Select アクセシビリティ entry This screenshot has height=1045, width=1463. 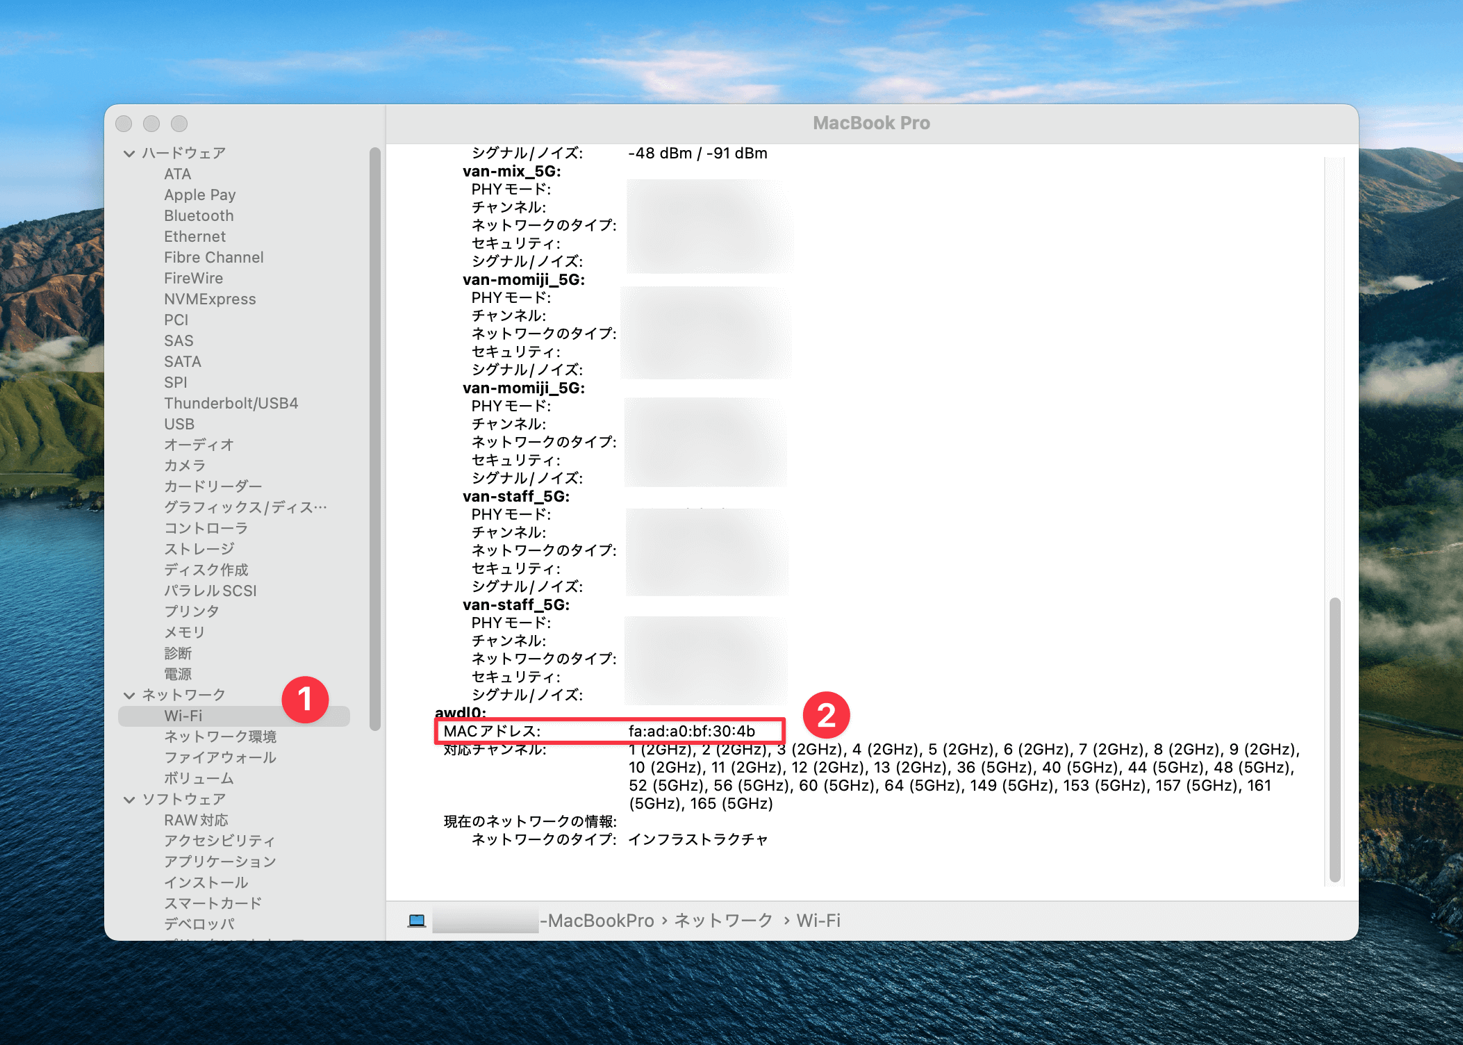coord(220,841)
